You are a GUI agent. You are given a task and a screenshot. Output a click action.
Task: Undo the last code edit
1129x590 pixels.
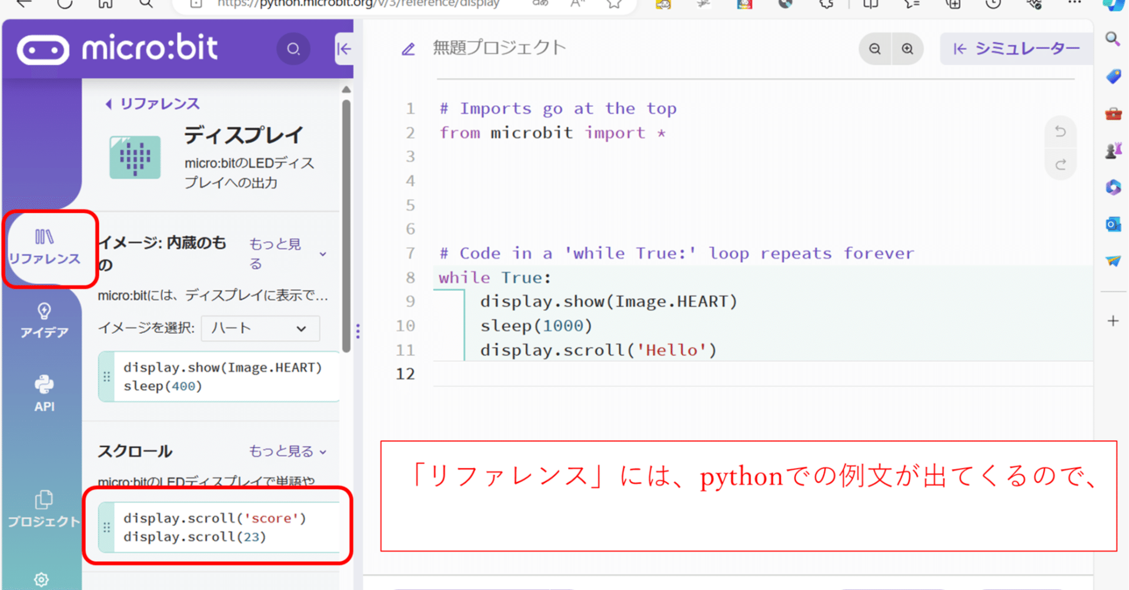click(1060, 132)
